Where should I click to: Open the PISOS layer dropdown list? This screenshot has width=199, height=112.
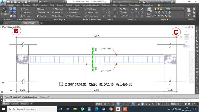(x=183, y=9)
